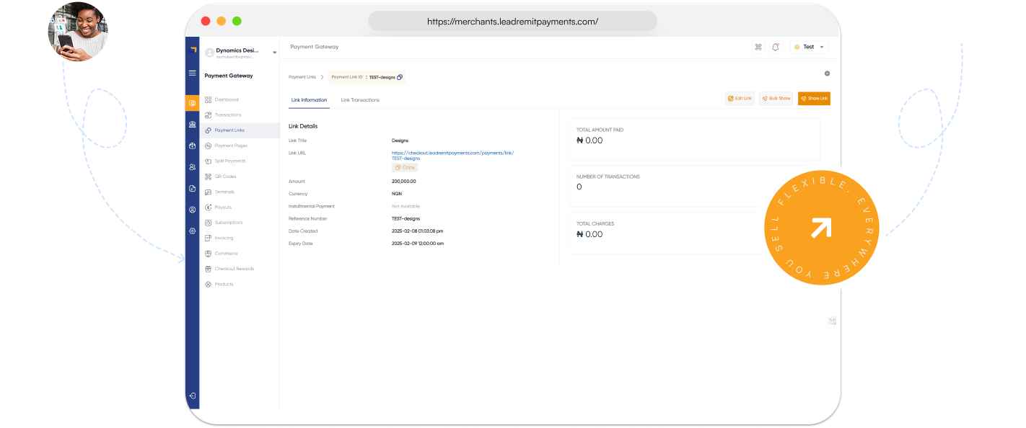The image size is (1026, 428).
Task: Open the Test environment dropdown
Action: pos(808,46)
